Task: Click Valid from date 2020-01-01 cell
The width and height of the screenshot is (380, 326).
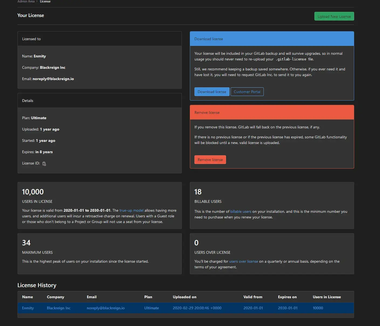Action: click(253, 308)
